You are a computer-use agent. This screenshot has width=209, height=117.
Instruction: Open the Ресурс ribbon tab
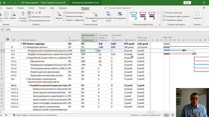pos(20,8)
